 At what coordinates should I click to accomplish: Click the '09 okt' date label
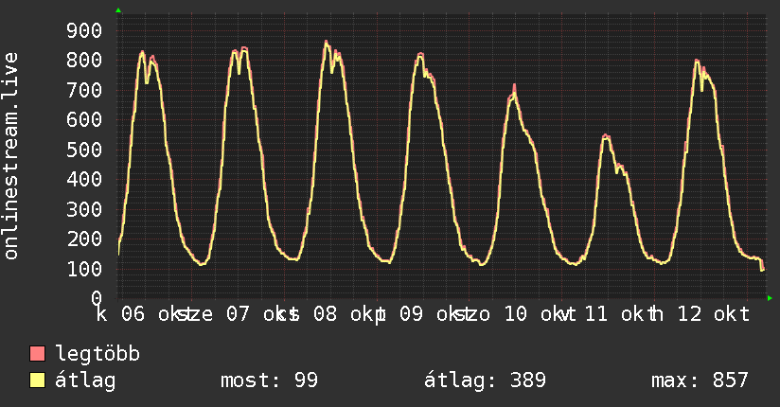435,314
